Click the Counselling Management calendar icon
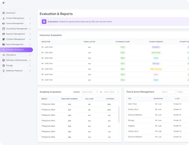 pos(3,29)
